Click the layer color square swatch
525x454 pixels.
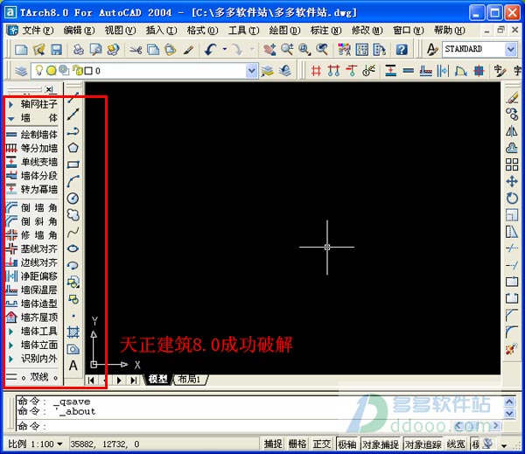coord(88,71)
